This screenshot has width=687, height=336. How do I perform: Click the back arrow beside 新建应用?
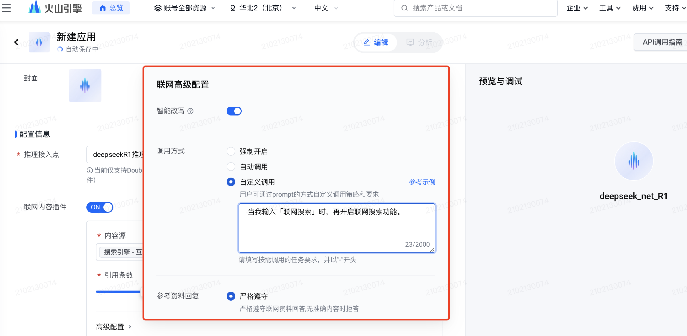(x=16, y=42)
